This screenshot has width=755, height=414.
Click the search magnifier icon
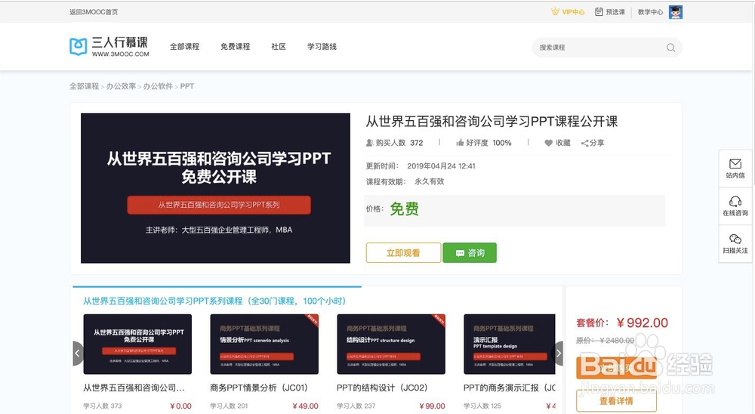tap(670, 48)
